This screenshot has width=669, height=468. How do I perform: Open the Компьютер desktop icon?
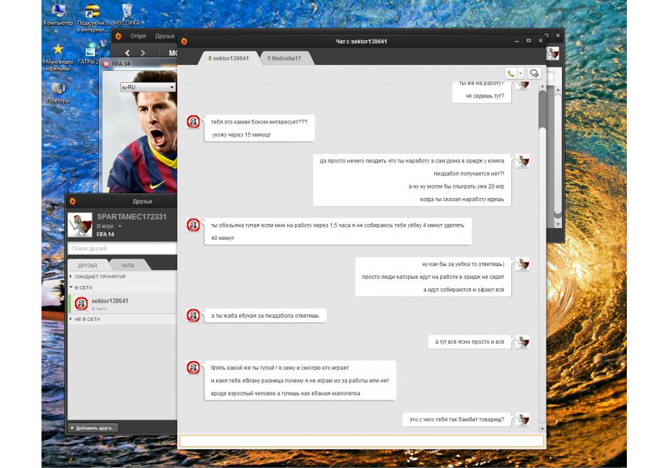pyautogui.click(x=58, y=13)
